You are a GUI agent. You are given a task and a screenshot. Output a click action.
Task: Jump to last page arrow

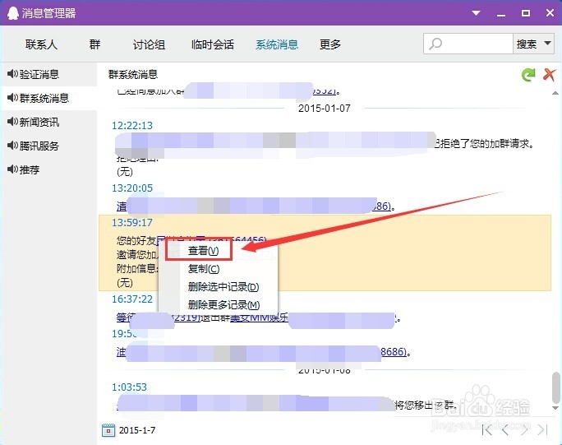[x=543, y=429]
